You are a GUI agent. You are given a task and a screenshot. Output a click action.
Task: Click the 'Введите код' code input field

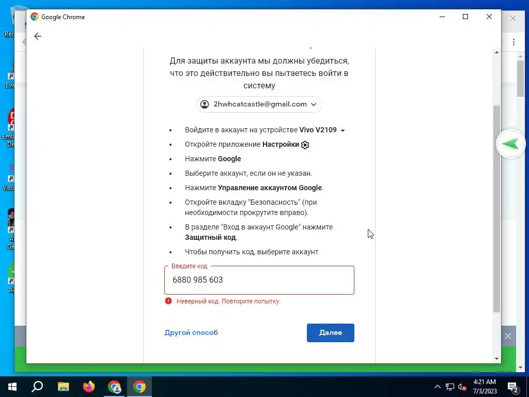259,280
